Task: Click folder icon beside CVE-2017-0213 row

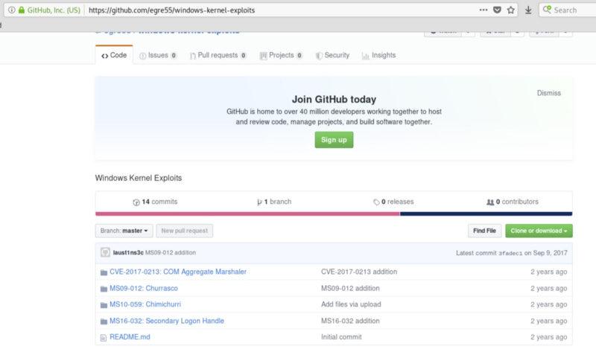Action: coord(104,272)
